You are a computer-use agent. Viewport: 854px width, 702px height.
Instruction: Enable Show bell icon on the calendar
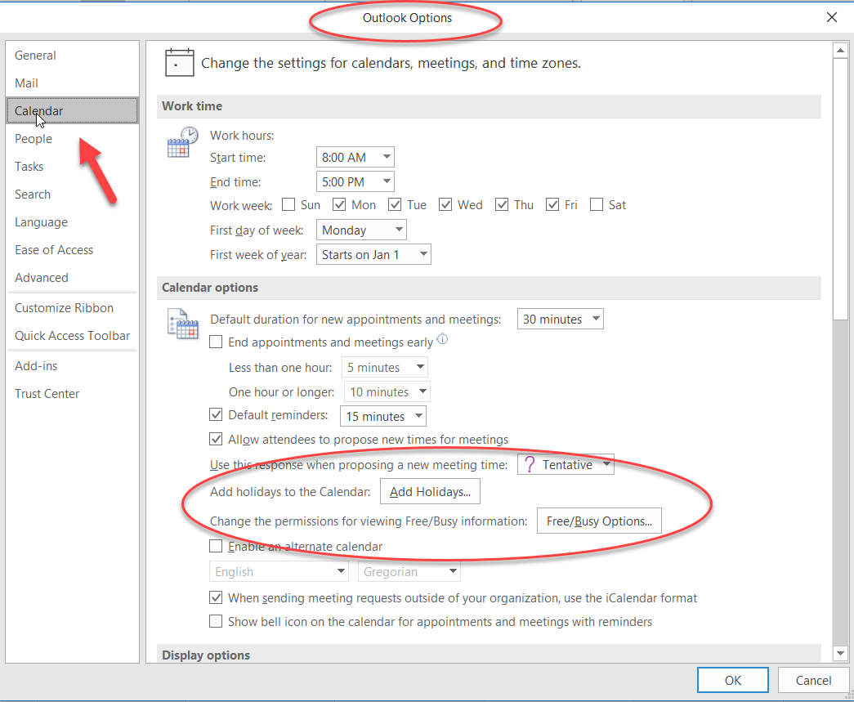[x=216, y=621]
